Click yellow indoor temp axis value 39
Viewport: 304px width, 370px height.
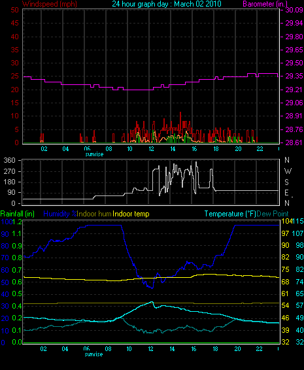[285, 330]
